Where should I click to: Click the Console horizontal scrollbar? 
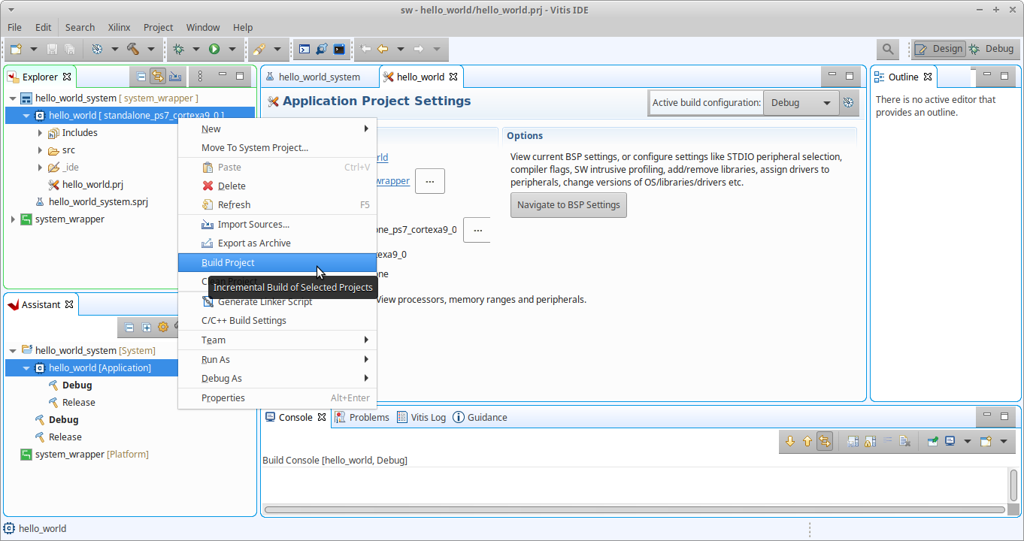(634, 509)
